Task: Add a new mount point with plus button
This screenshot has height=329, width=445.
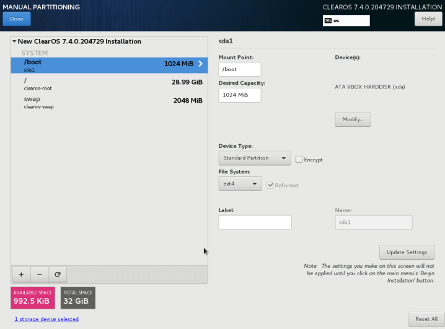Action: pos(21,275)
